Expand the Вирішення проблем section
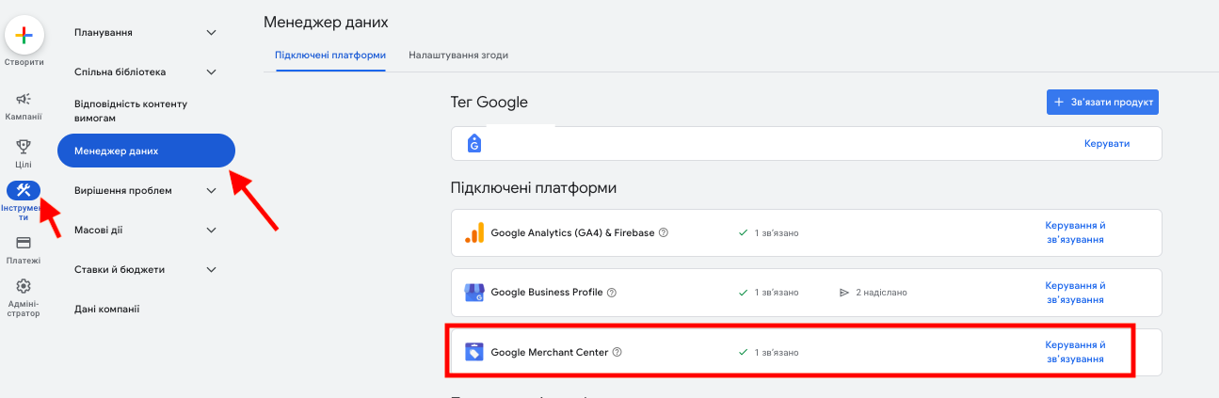This screenshot has height=398, width=1219. click(211, 191)
